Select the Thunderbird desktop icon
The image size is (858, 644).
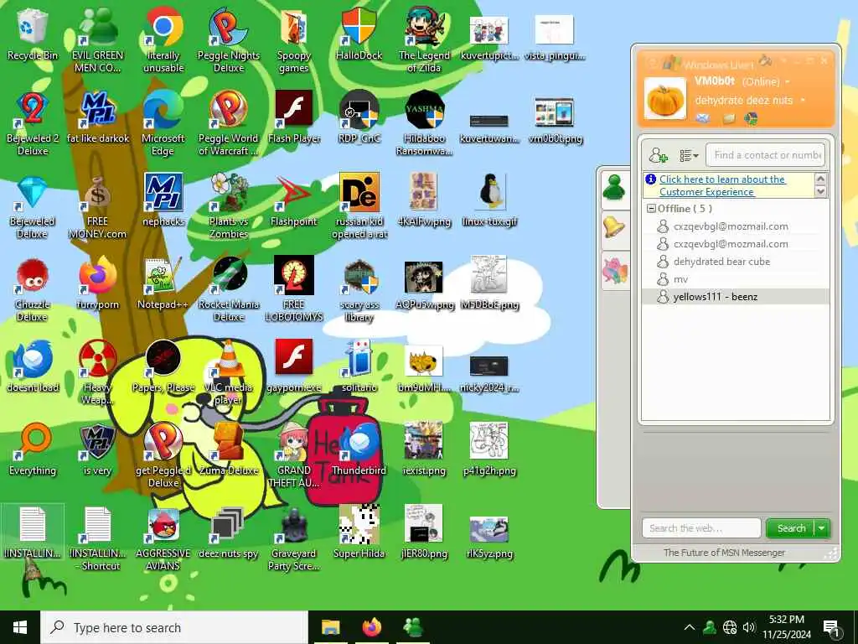[359, 450]
